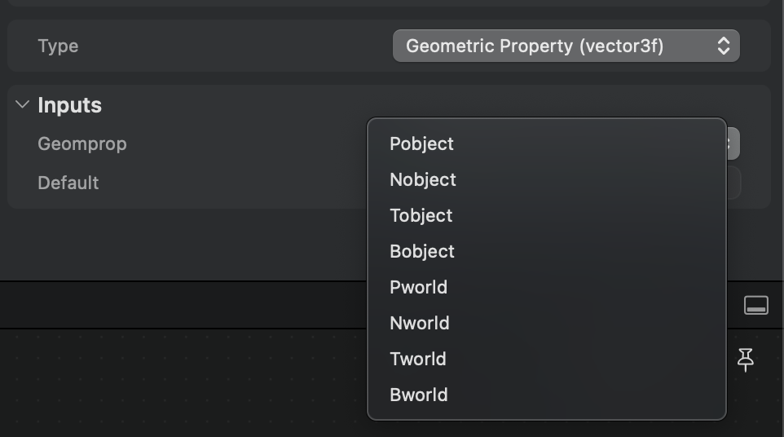Click the dotted graph canvas background
Image resolution: width=784 pixels, height=437 pixels.
pyautogui.click(x=180, y=382)
